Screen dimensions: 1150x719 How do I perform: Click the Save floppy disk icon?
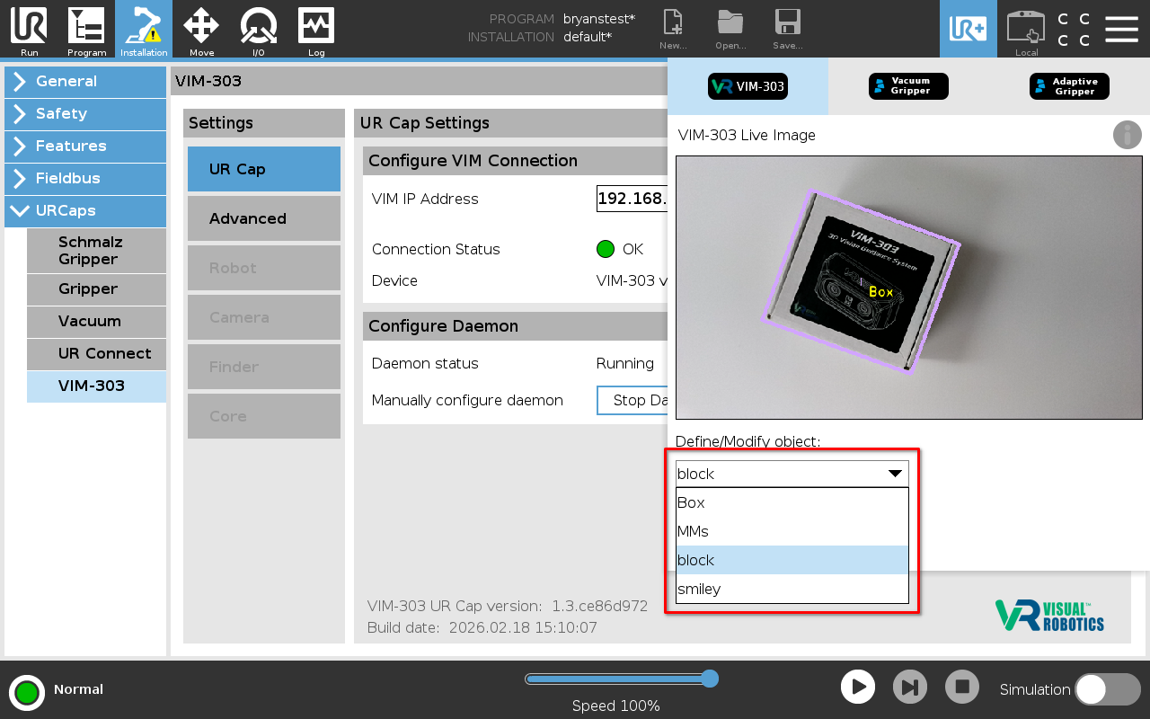pos(788,29)
